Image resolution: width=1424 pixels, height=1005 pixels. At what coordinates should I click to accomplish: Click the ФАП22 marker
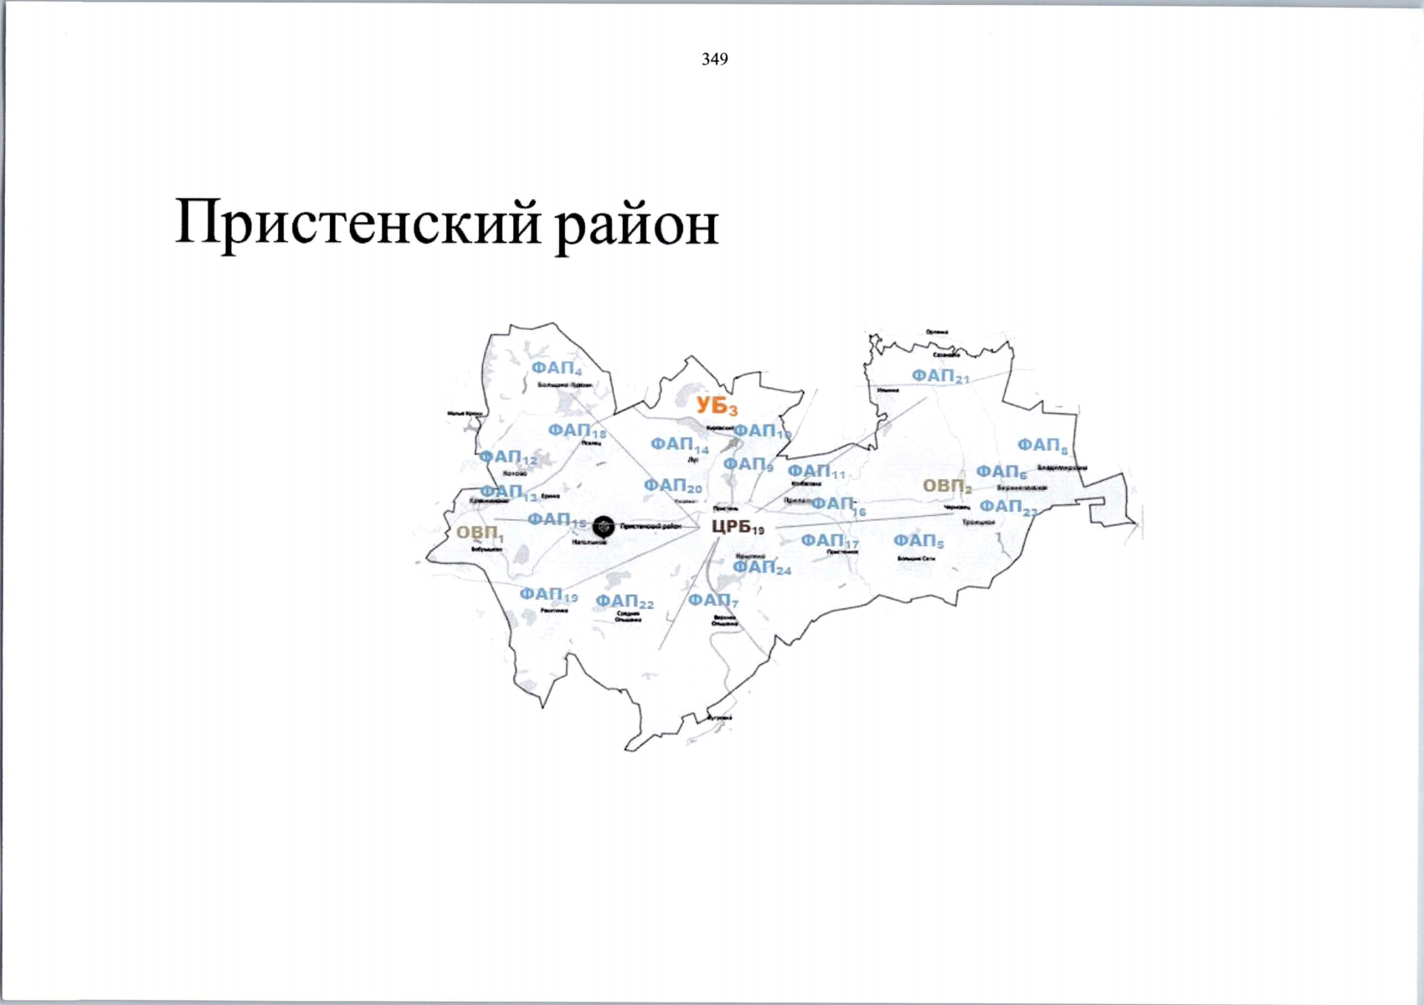coord(624,601)
